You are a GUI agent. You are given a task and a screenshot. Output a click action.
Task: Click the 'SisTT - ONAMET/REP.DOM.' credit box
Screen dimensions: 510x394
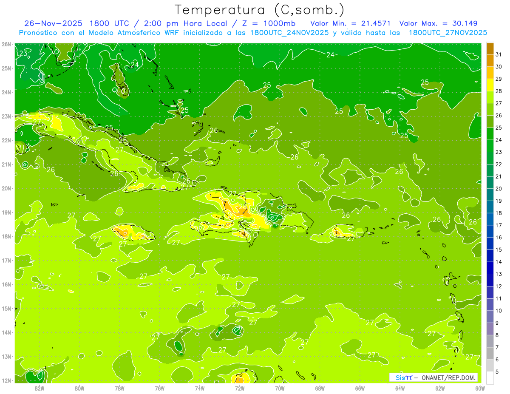[433, 377]
